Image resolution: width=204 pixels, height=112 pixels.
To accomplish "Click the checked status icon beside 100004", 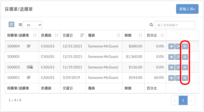I will tap(29, 46).
